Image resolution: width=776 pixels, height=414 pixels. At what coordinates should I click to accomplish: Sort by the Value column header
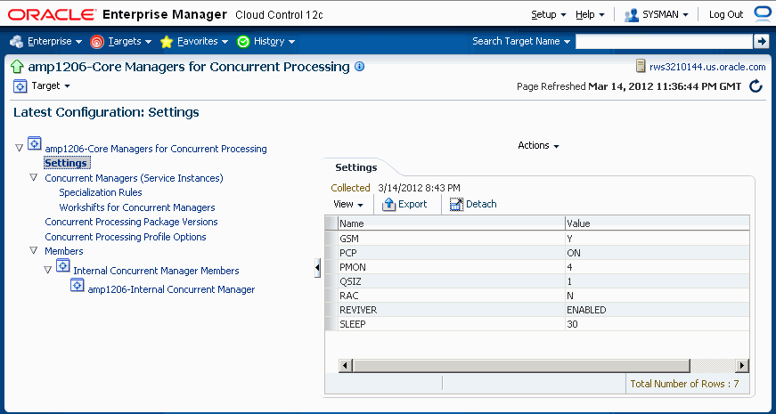[657, 223]
